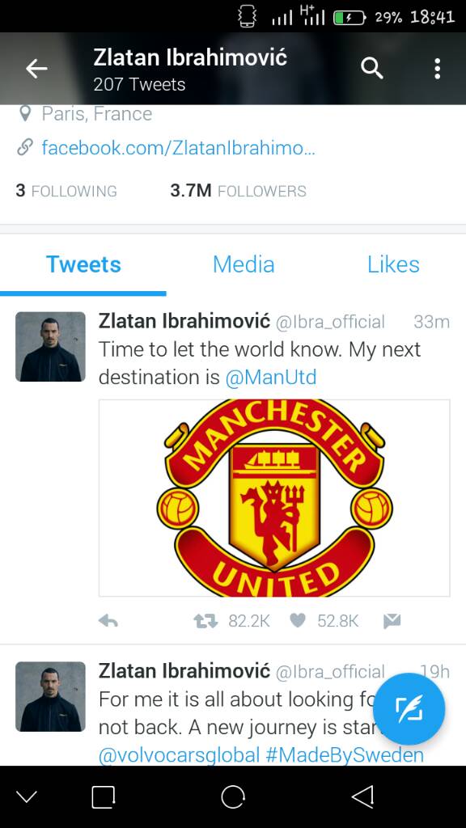The image size is (466, 828).
Task: Switch to the Media tab
Action: 244,264
